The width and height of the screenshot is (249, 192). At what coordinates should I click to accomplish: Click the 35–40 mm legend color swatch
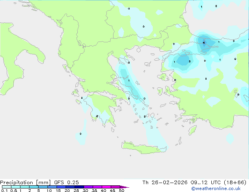pos(97,187)
